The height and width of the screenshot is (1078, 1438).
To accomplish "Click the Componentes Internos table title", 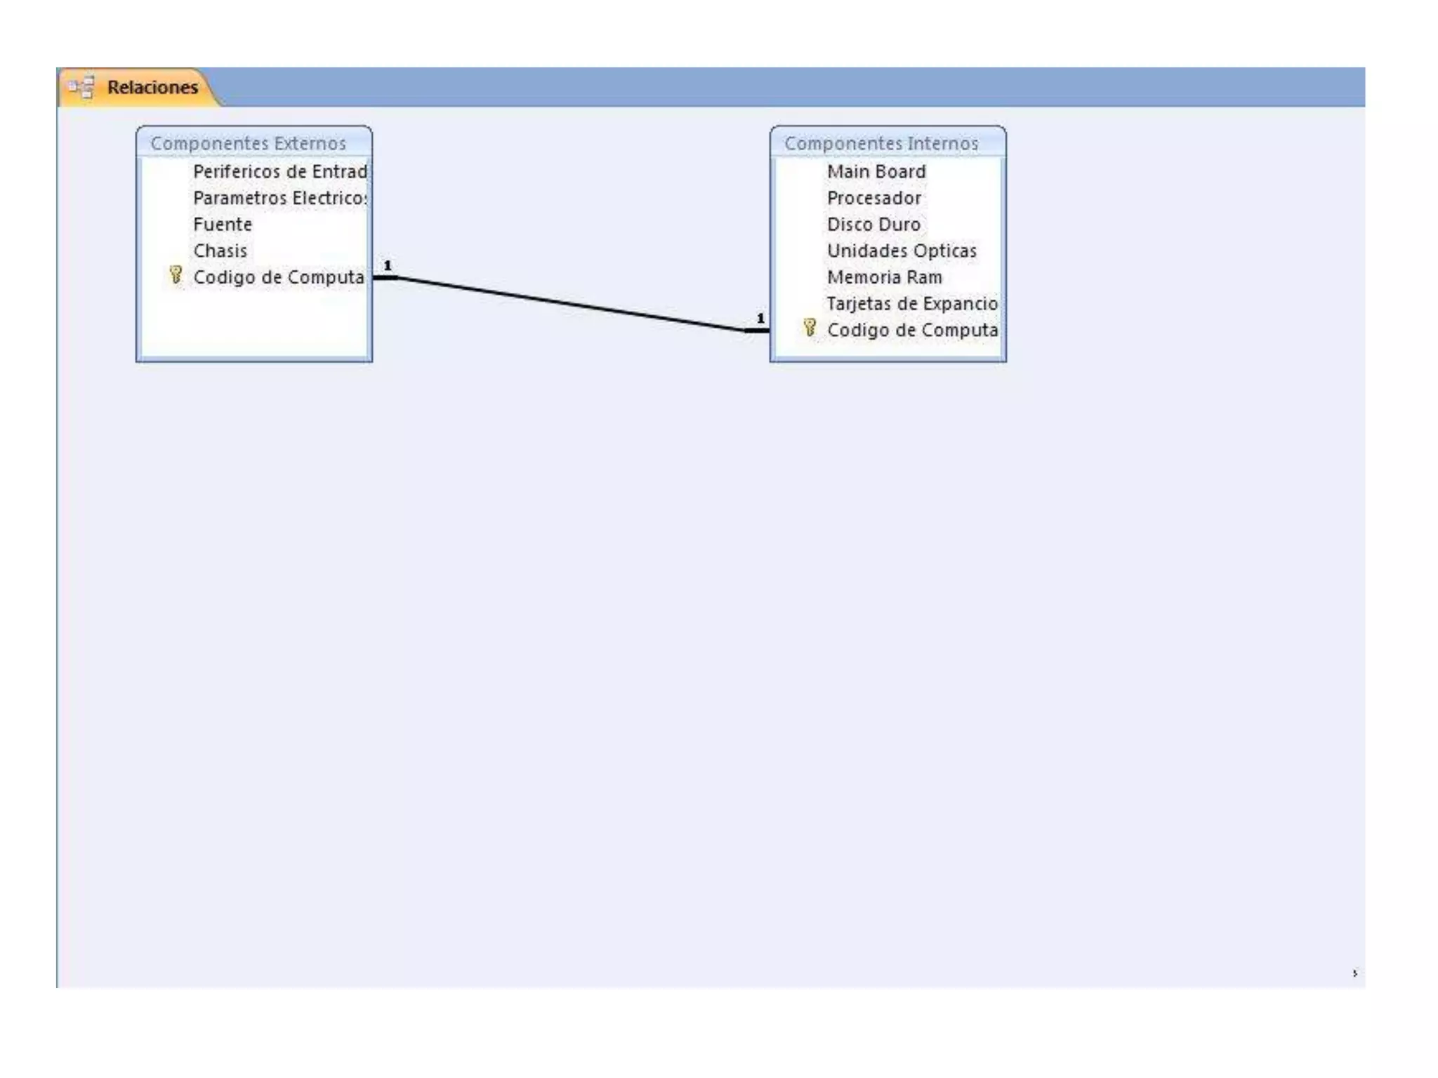I will pos(880,143).
